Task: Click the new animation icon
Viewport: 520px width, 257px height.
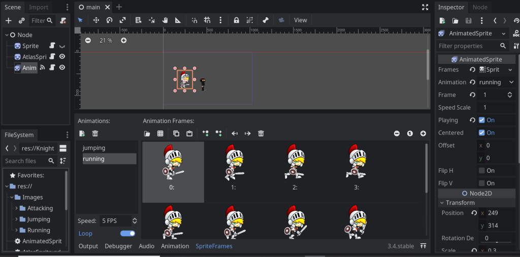Action: click(82, 134)
